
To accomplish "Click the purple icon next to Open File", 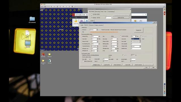I will pos(82,21).
